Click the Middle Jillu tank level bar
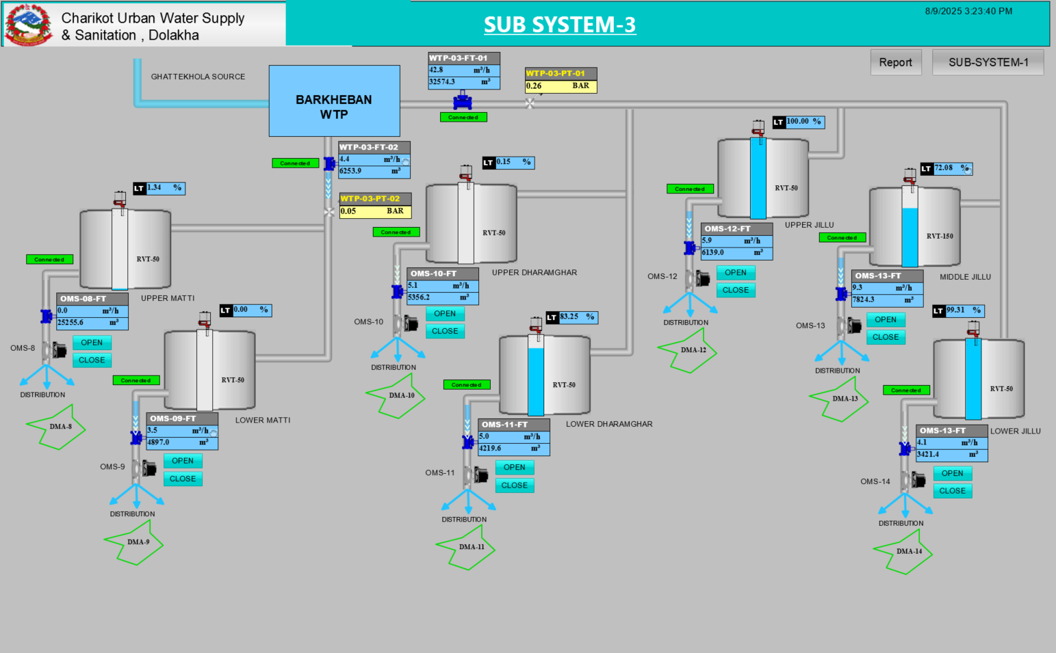The height and width of the screenshot is (653, 1056). click(x=908, y=236)
